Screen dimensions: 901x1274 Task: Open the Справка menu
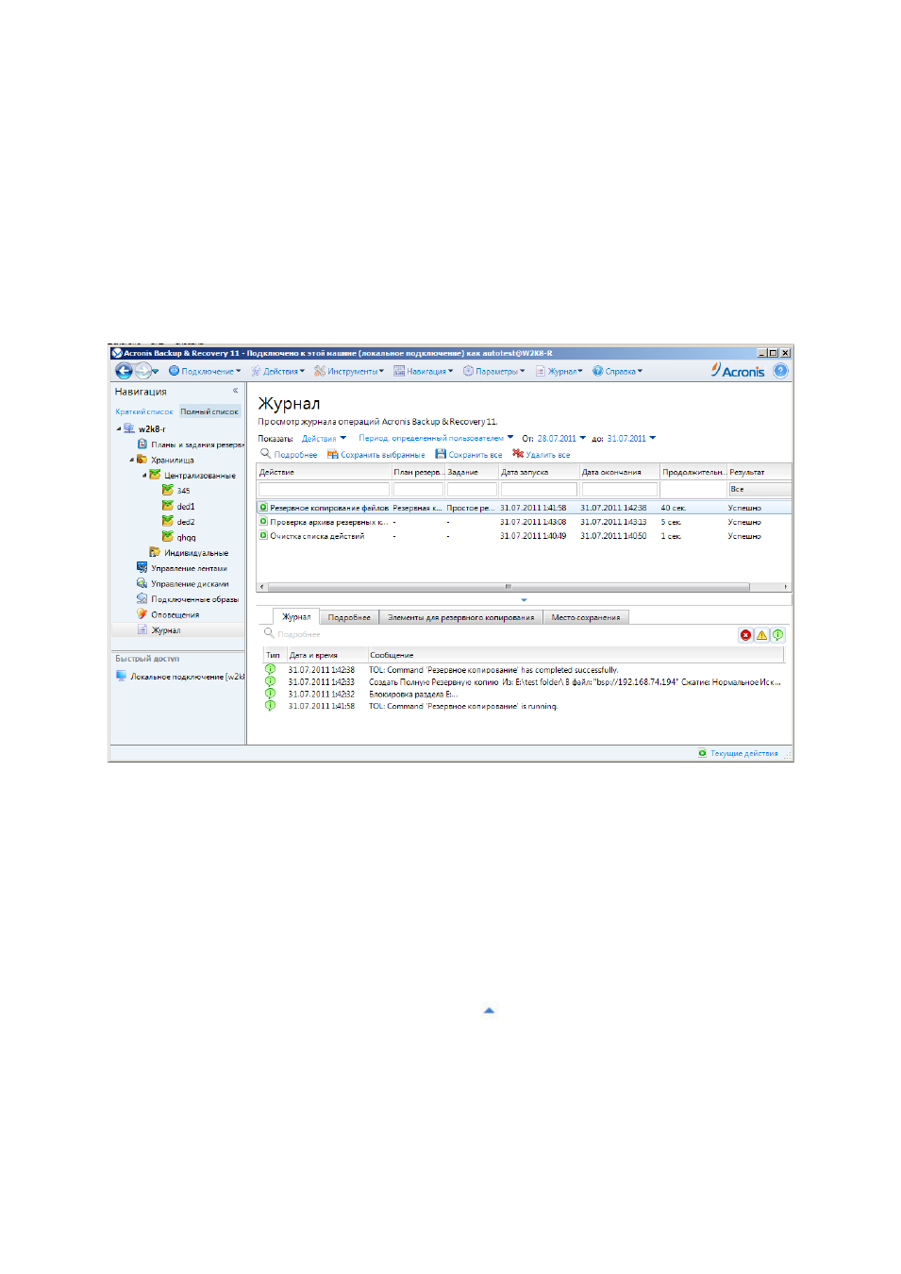(618, 371)
